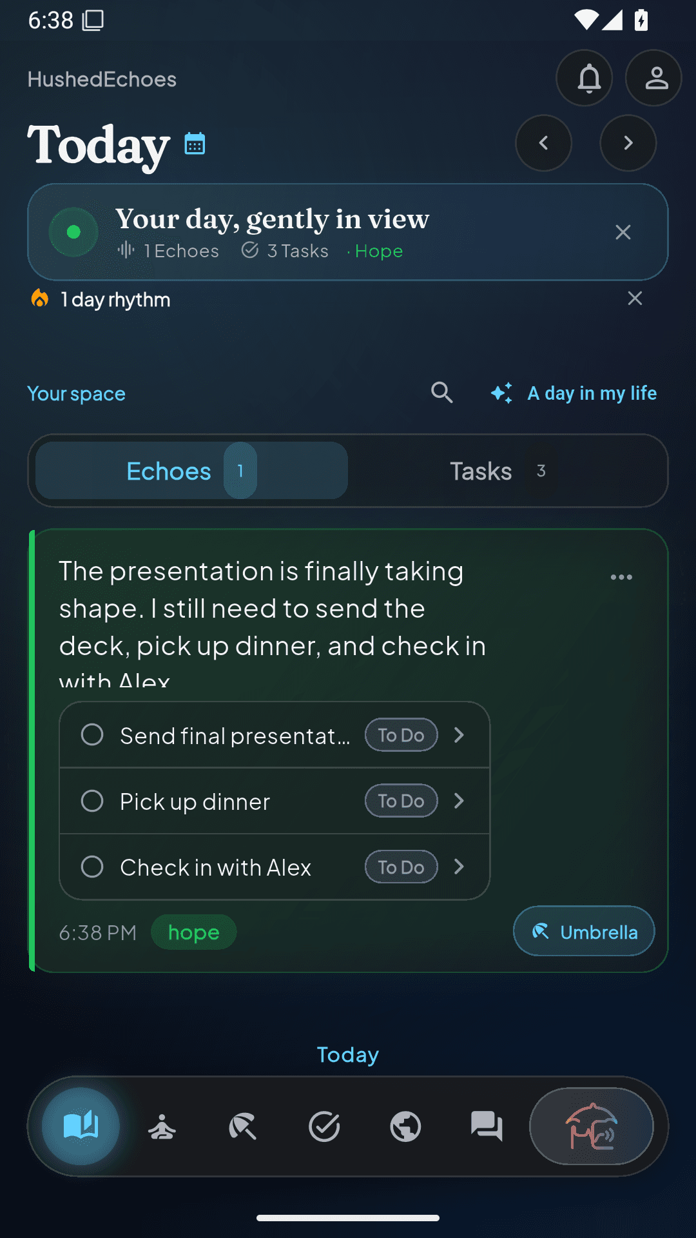Tap the search magnifier in Your space
The width and height of the screenshot is (696, 1238).
point(442,393)
